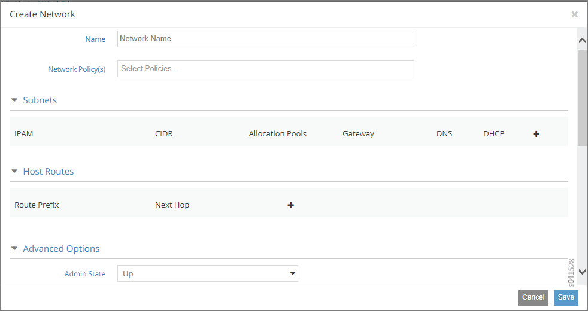
Task: Click the Host Routes section heading
Action: [x=49, y=172]
